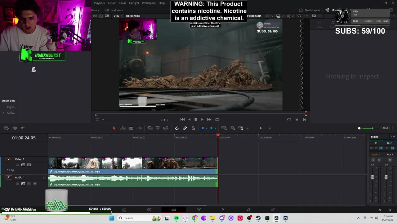Screen dimensions: 397x223
Task: Switch to the Deliver page
Action: pos(273,210)
